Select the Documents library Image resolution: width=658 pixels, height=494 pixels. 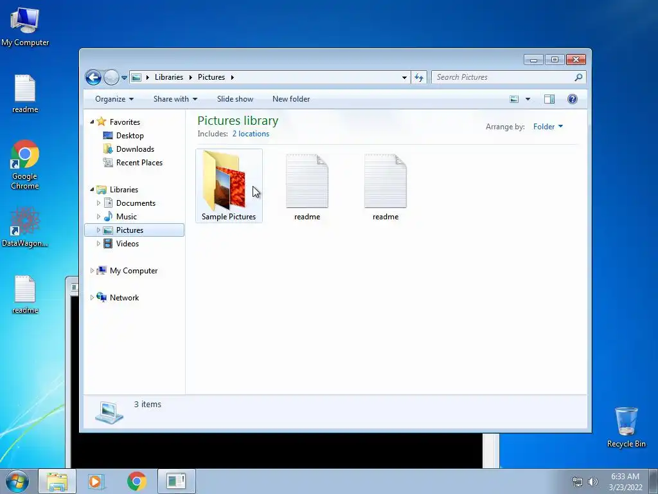pos(136,203)
